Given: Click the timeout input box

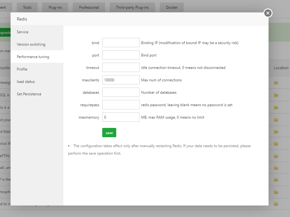Looking at the screenshot, I should [121, 67].
